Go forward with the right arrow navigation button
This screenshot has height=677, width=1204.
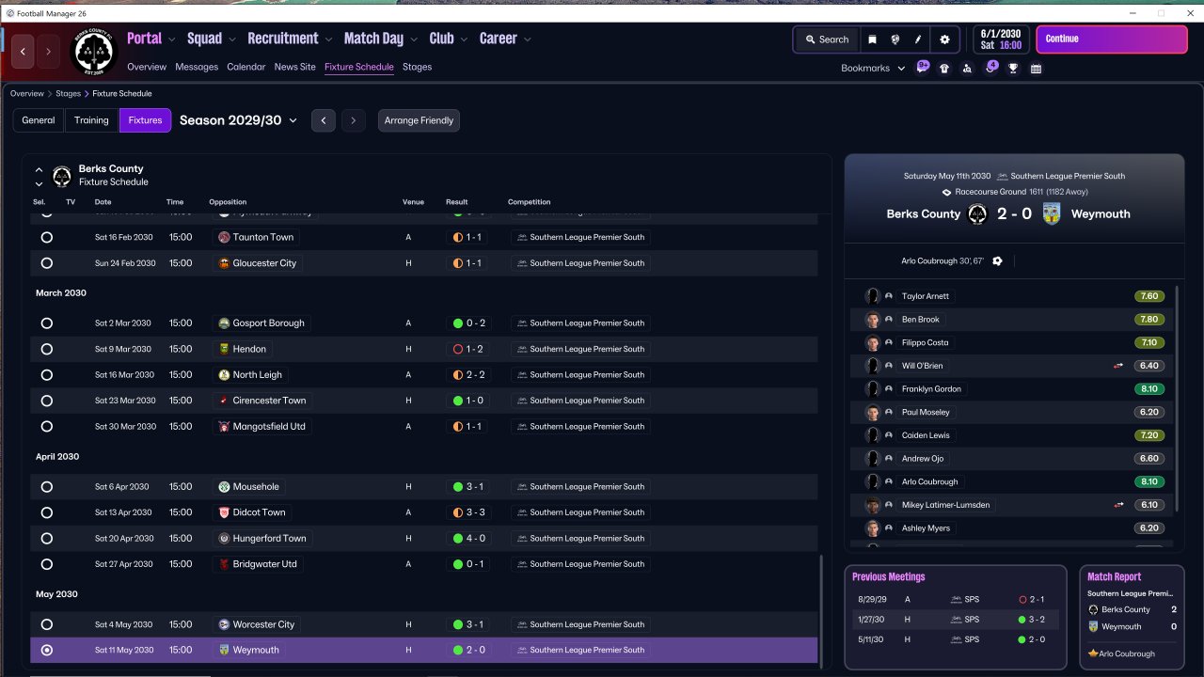point(48,51)
